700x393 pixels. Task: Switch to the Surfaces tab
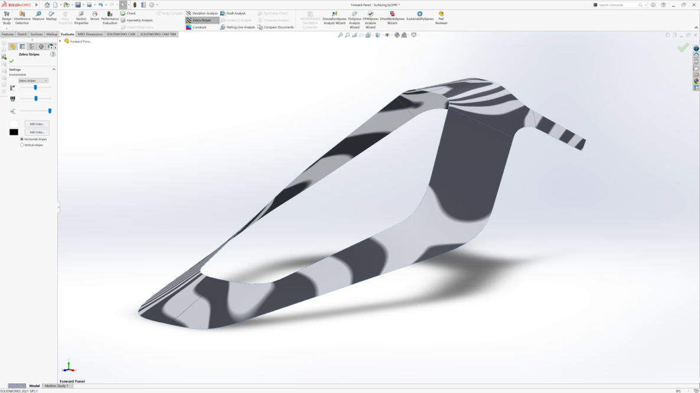37,34
